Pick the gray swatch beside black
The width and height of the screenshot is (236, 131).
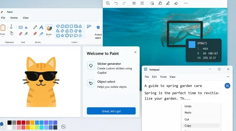click(14, 122)
